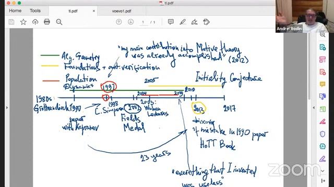
Task: Open the Protect shield sidebar tool
Action: (x=323, y=134)
